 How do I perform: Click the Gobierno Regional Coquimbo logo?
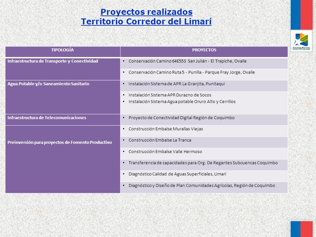[x=301, y=41]
